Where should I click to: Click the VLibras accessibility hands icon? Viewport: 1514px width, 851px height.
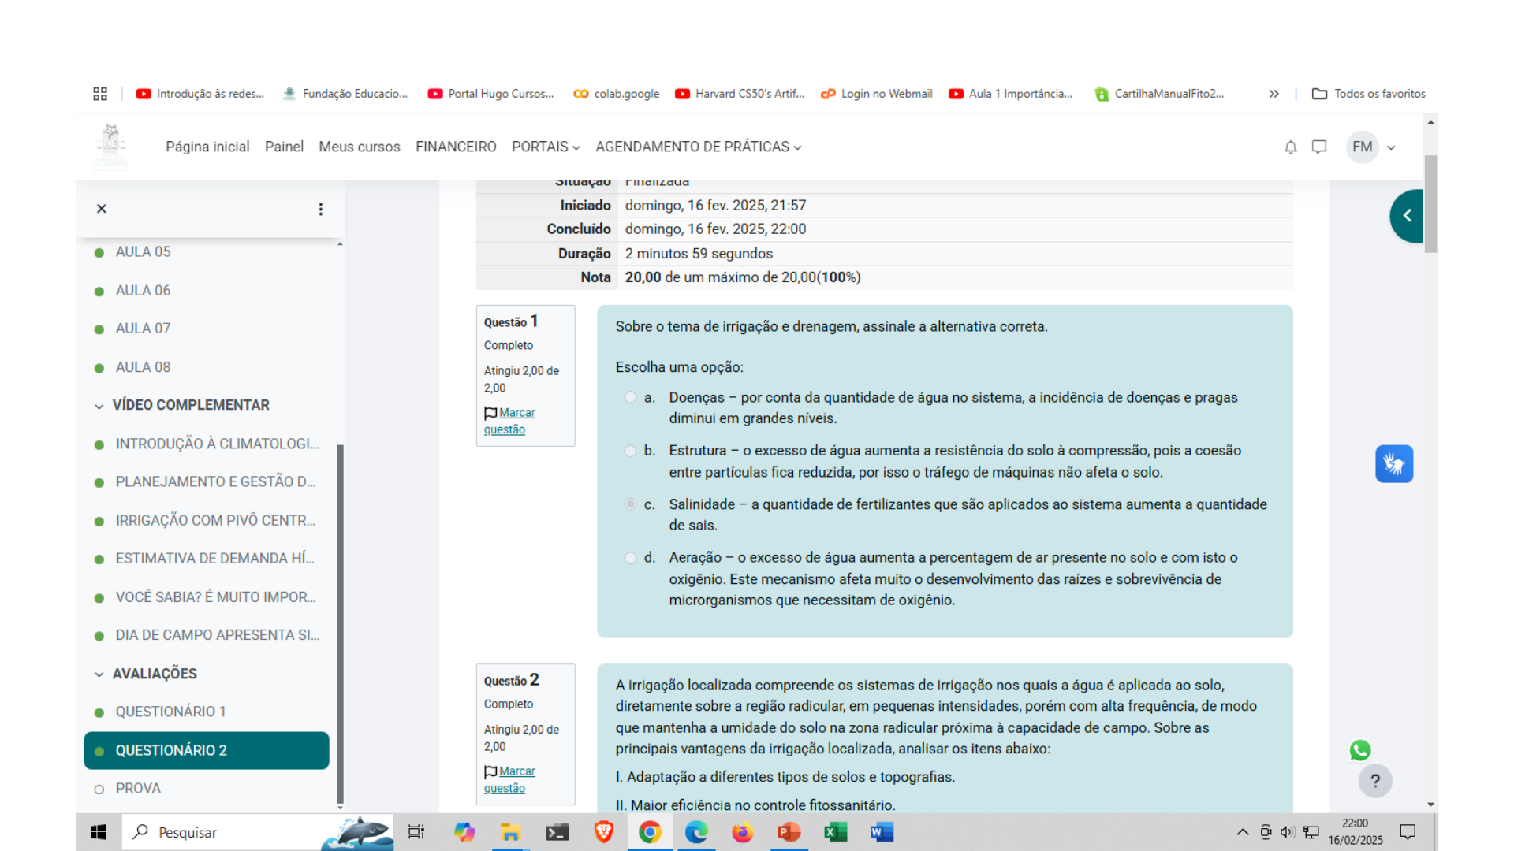pos(1393,464)
